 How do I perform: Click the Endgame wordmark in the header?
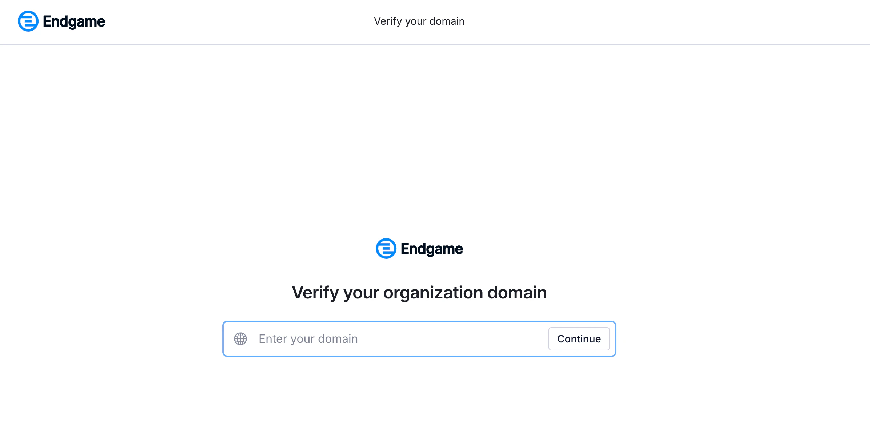(x=73, y=21)
